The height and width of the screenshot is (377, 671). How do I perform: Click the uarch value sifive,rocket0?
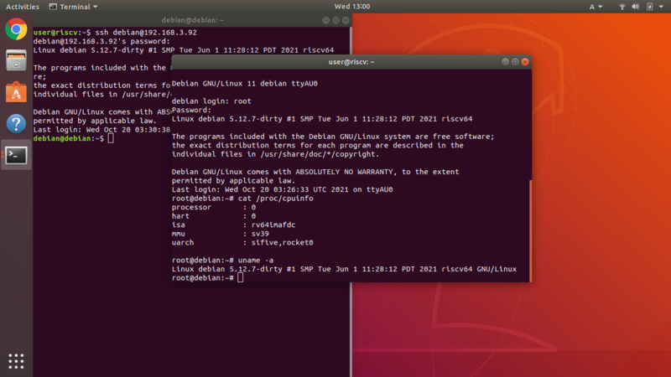(x=282, y=242)
